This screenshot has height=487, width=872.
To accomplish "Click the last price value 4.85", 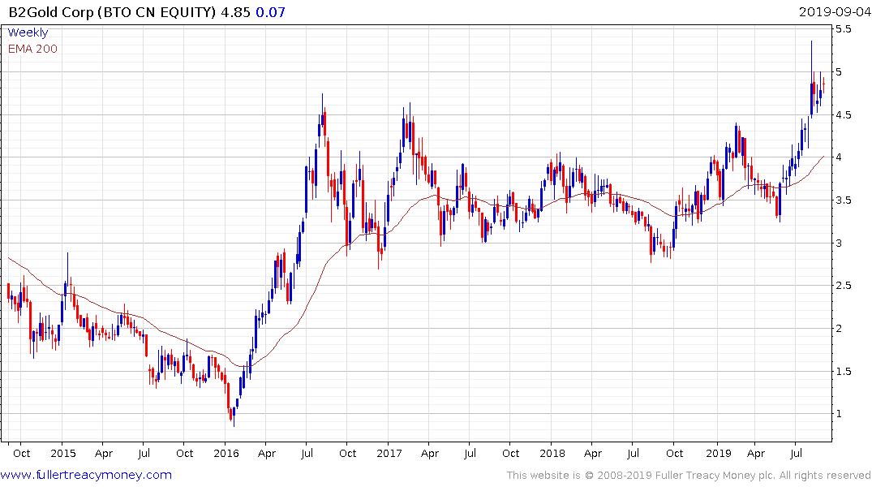I will point(236,12).
